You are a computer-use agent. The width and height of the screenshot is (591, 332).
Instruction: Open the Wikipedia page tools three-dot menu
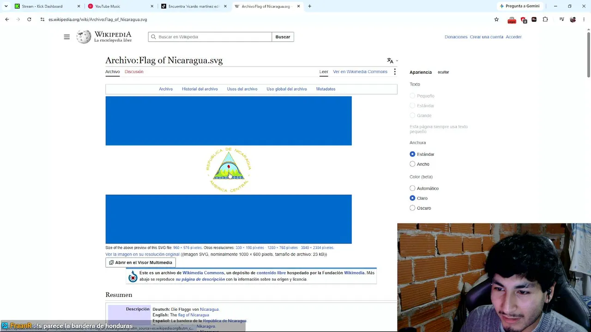pos(395,72)
